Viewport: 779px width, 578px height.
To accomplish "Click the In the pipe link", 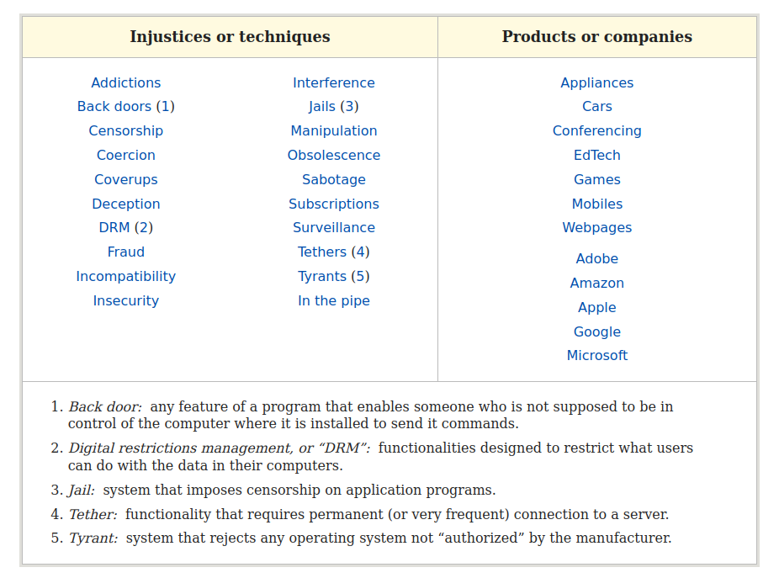I will click(x=334, y=300).
